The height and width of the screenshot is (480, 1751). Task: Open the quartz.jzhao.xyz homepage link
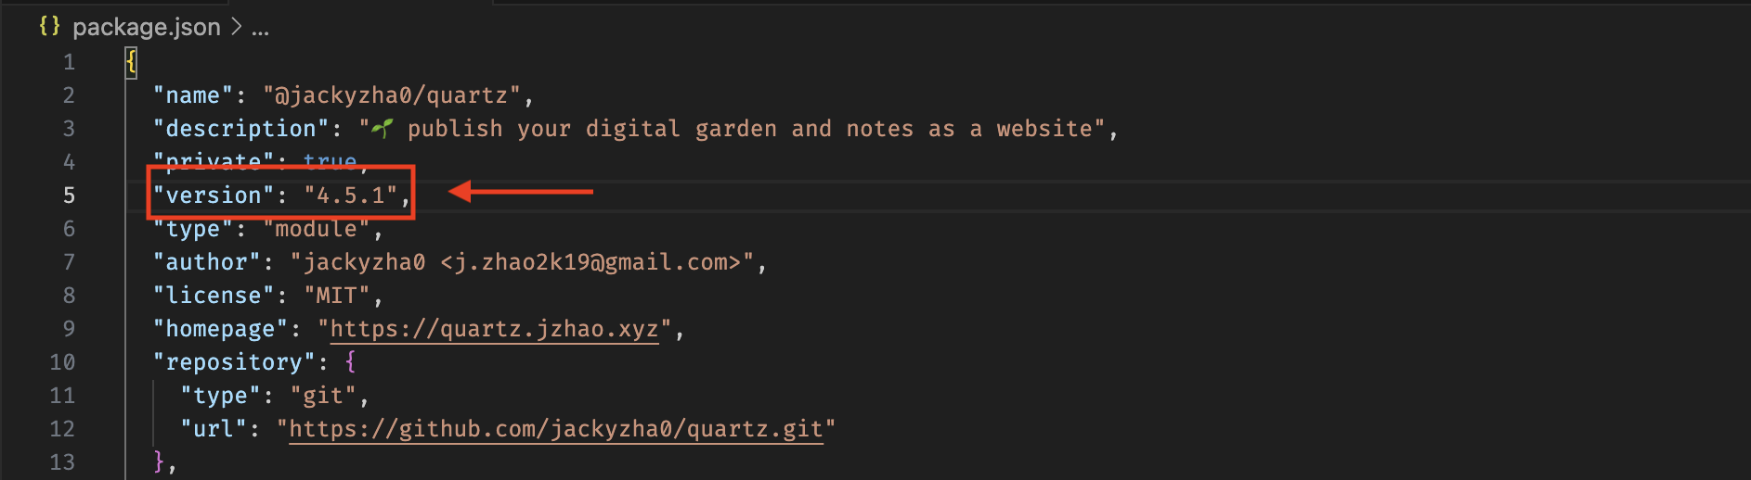494,329
